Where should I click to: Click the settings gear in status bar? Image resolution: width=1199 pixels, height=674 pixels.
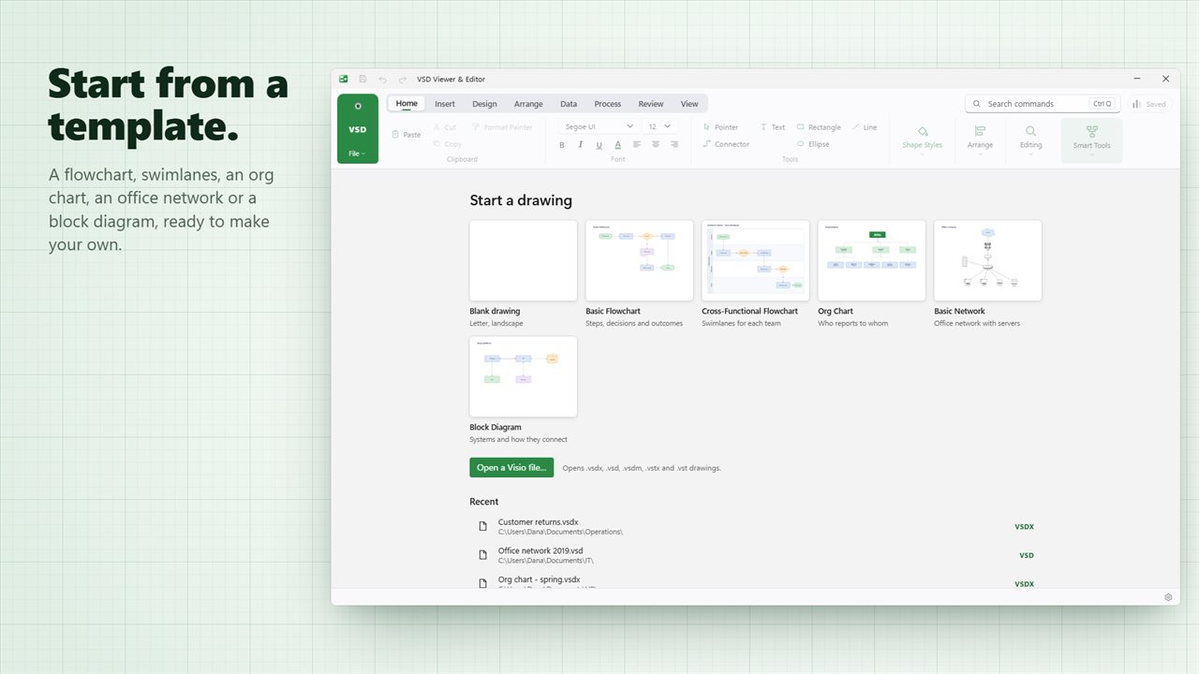click(x=1168, y=597)
